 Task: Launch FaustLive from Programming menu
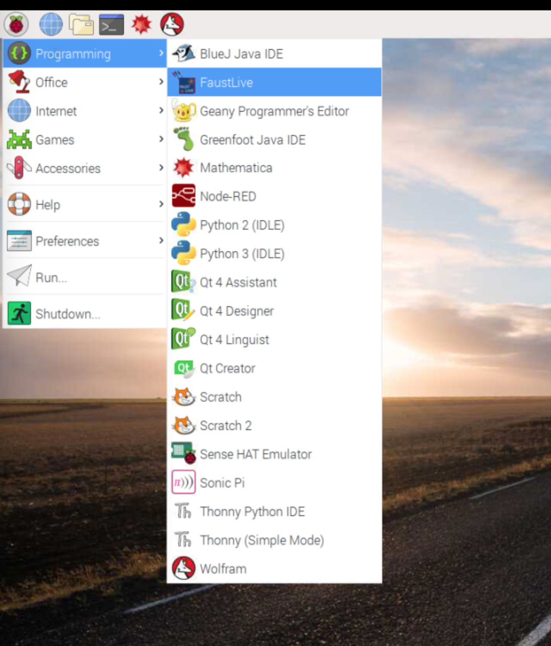(274, 82)
